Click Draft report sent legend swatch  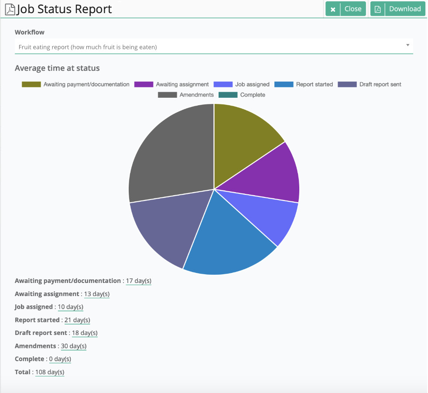(x=348, y=84)
